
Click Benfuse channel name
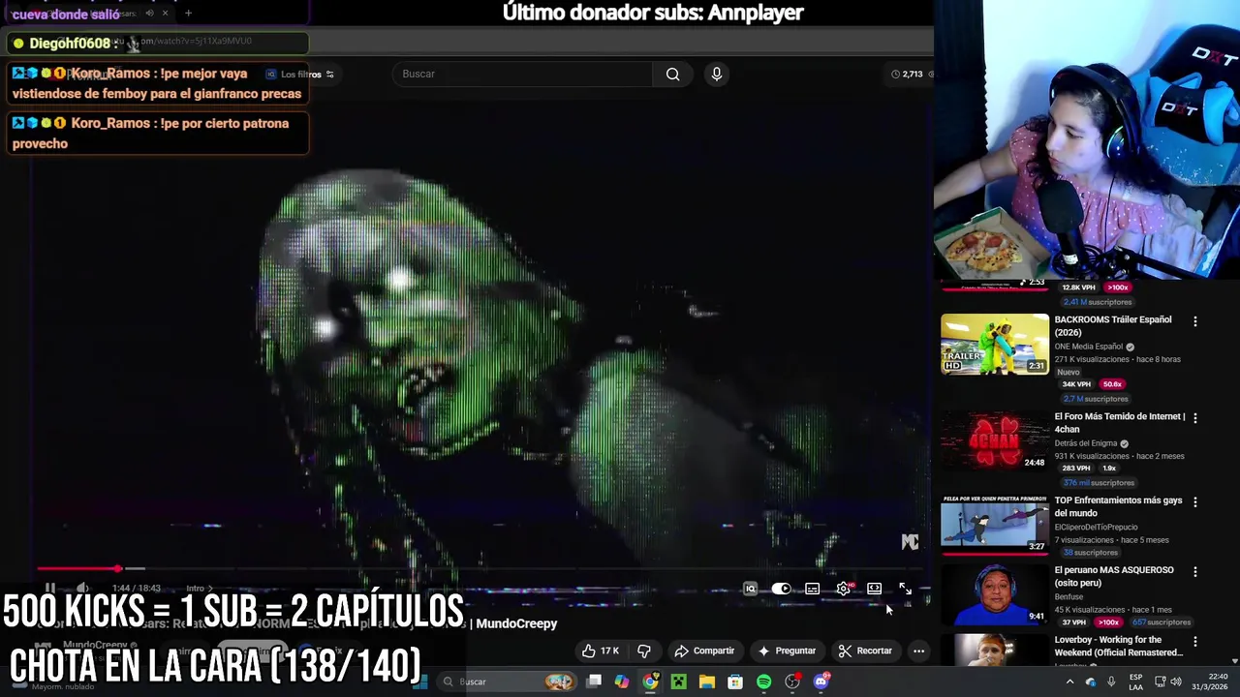coord(1069,597)
